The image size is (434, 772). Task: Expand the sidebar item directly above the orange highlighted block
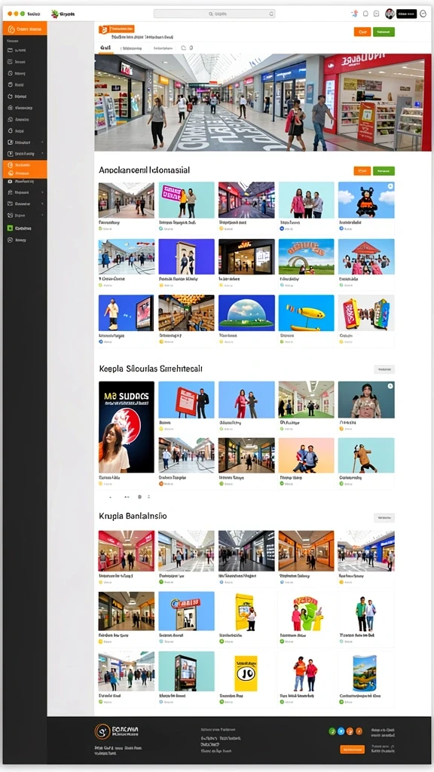(25, 154)
